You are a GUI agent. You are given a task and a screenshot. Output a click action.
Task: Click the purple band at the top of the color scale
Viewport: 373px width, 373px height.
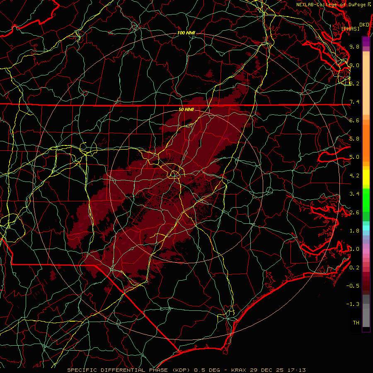click(366, 41)
